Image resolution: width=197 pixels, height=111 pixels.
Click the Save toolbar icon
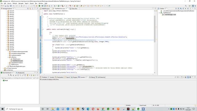[6, 6]
